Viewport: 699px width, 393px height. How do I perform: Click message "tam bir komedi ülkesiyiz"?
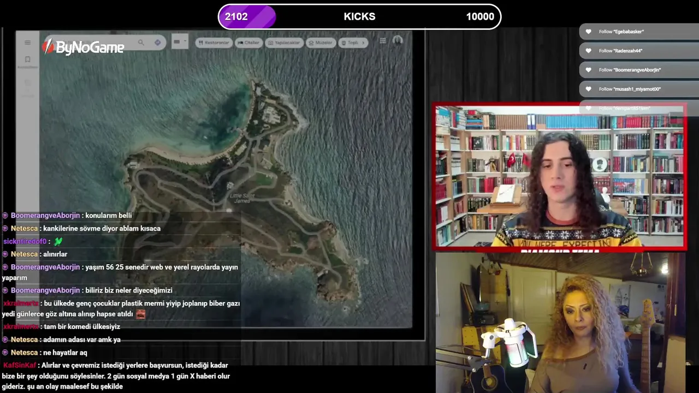pyautogui.click(x=82, y=326)
